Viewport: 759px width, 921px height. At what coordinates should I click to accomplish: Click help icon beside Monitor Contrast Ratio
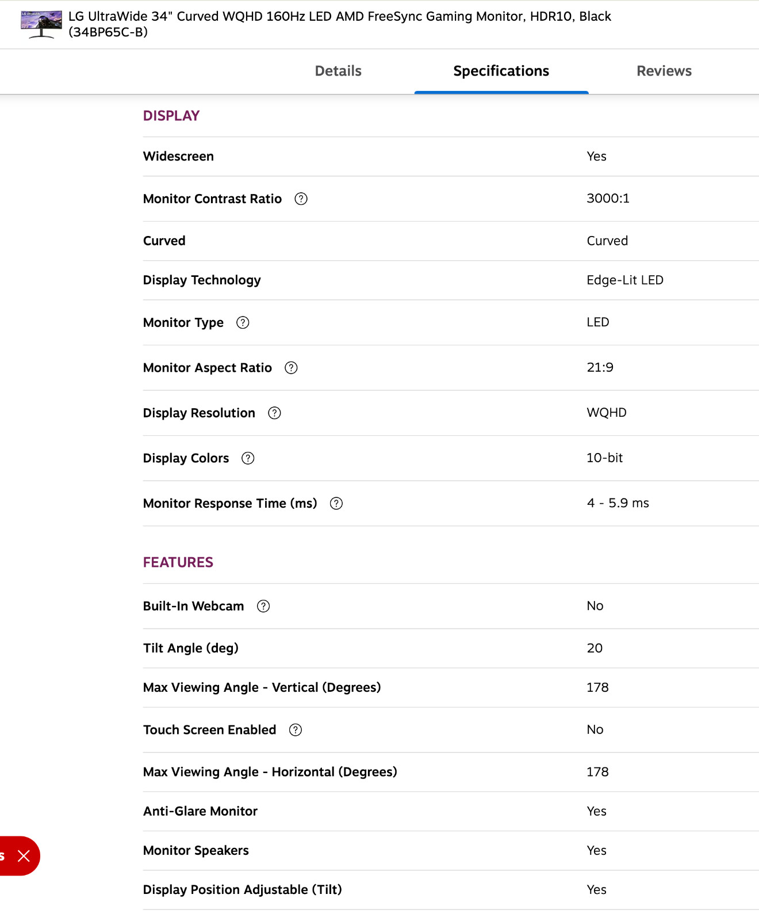(x=301, y=199)
